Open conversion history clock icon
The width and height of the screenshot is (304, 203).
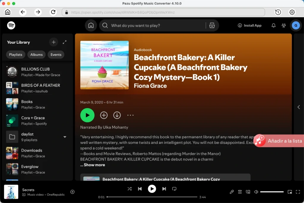point(278,12)
